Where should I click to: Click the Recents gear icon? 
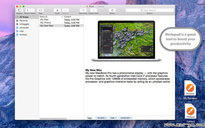pos(17,20)
